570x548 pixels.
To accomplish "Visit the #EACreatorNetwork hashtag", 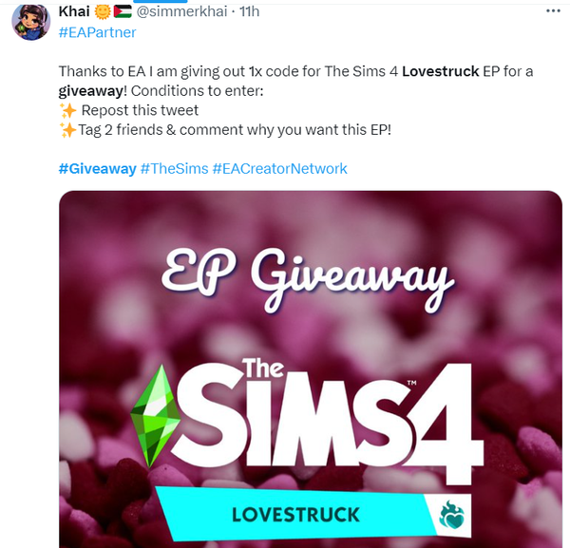I will (280, 169).
